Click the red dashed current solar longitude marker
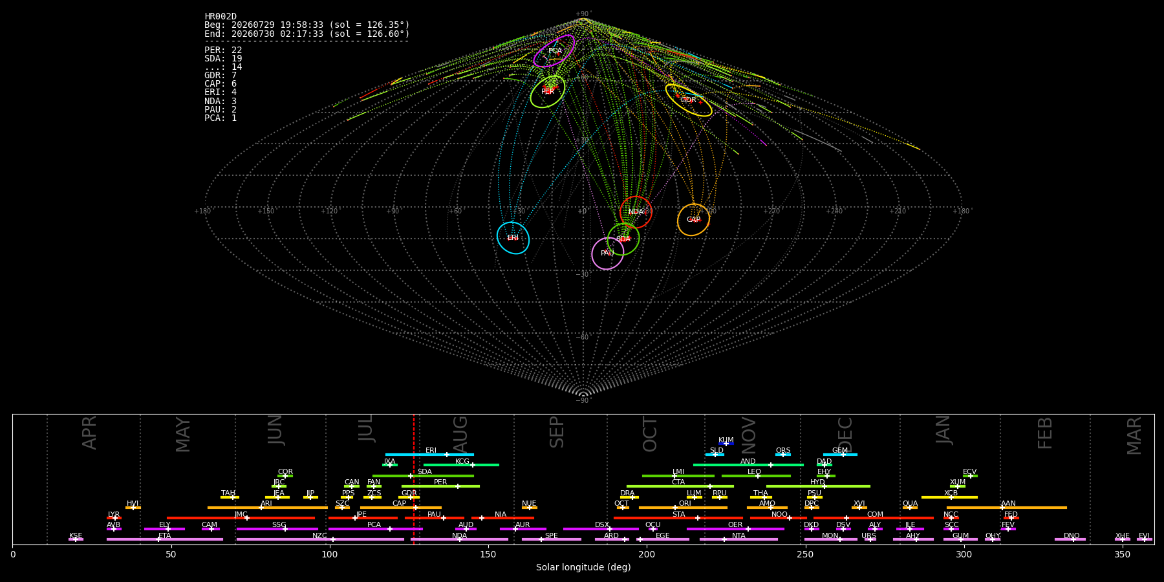The width and height of the screenshot is (1164, 582). [414, 479]
